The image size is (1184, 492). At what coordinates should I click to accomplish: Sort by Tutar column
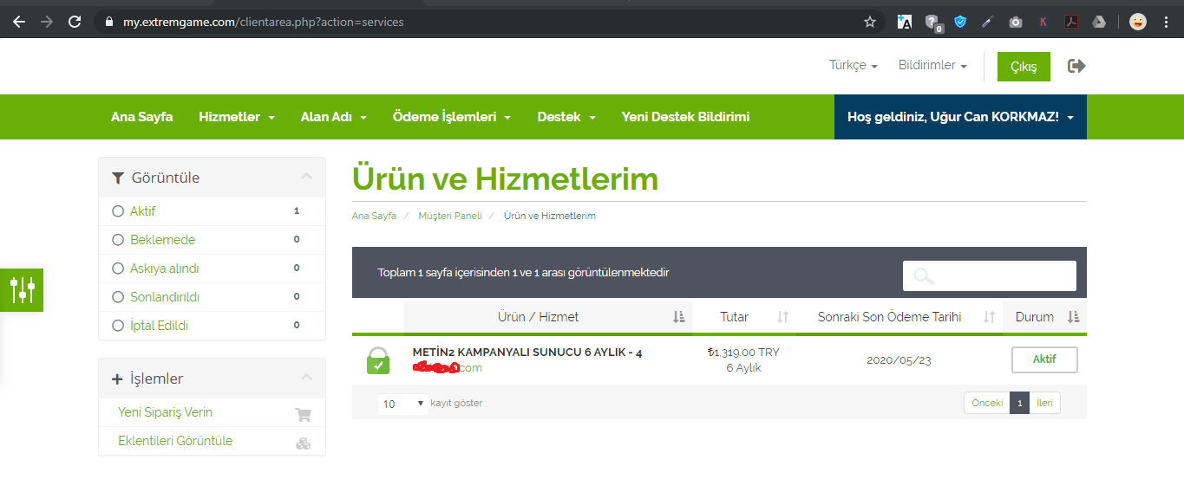point(744,317)
